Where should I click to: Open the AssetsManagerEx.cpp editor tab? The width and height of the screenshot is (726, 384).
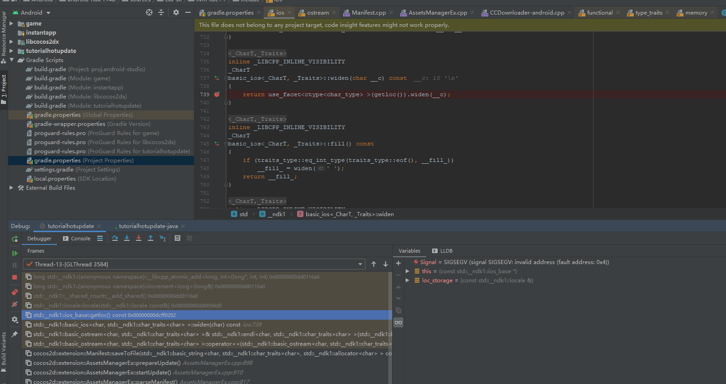click(x=437, y=13)
